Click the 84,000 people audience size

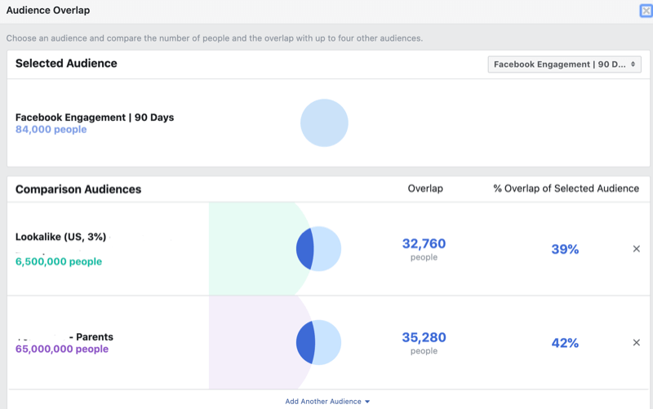51,130
